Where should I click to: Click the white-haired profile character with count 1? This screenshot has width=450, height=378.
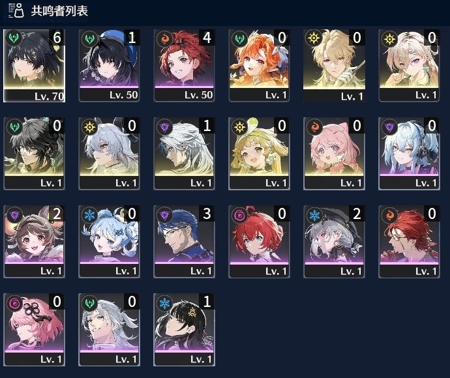pos(184,154)
